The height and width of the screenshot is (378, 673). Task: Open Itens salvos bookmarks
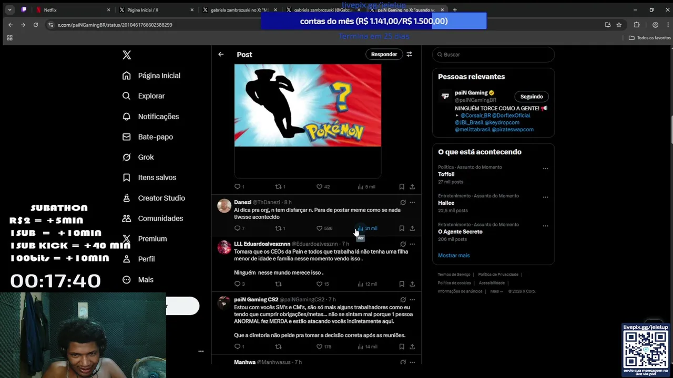click(x=149, y=177)
